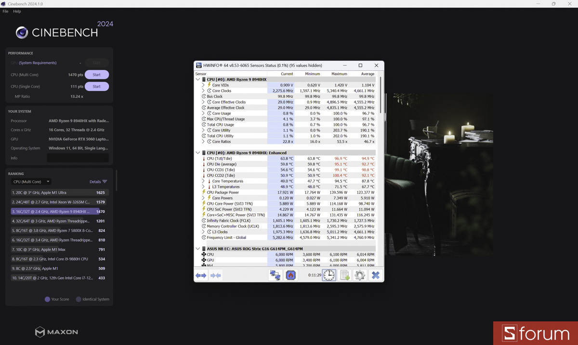Viewport: 578px width, 345px height.
Task: Select 12th Gen Intel Core i7 ranking entry
Action: point(58,278)
